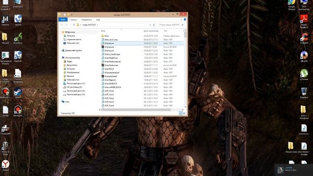Switch to the Вид ribbon tab
This screenshot has height=176, width=313.
point(98,20)
